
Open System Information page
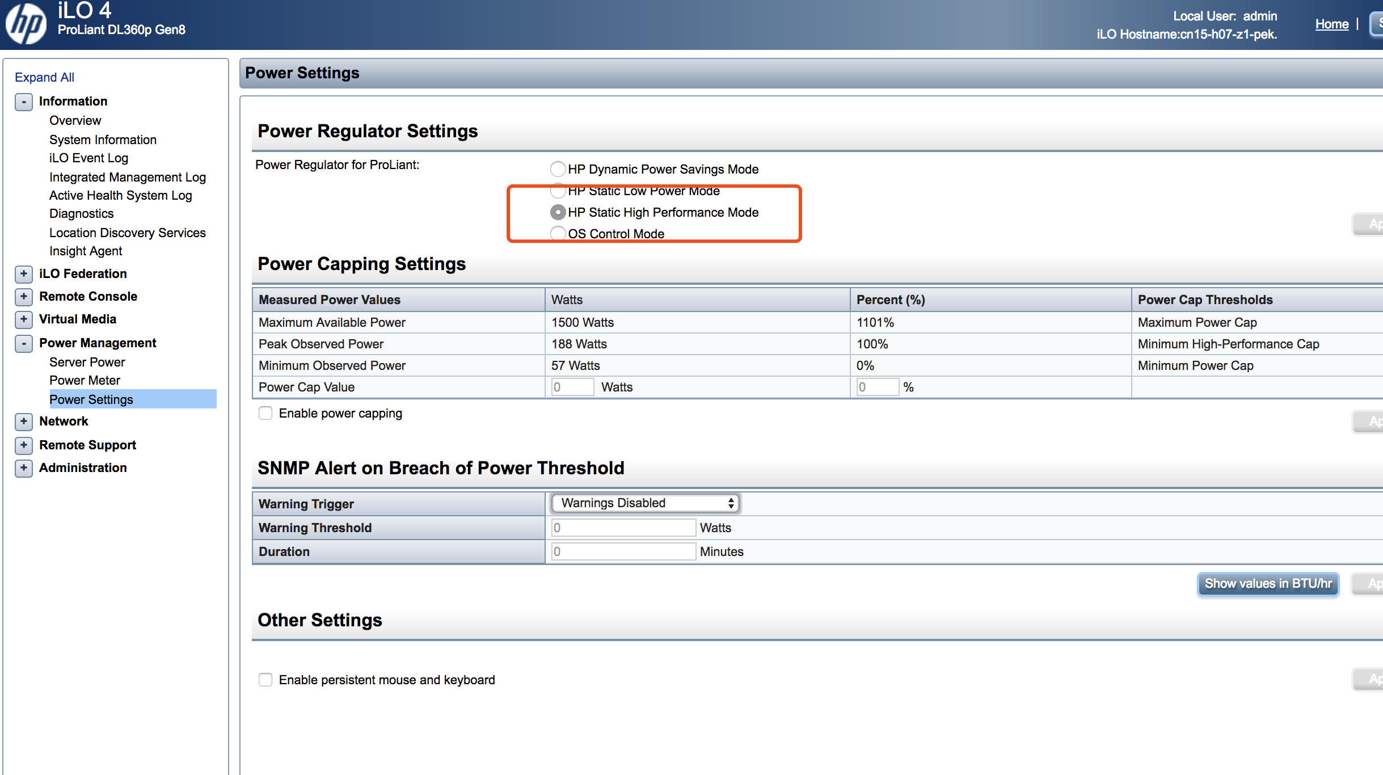click(x=103, y=140)
